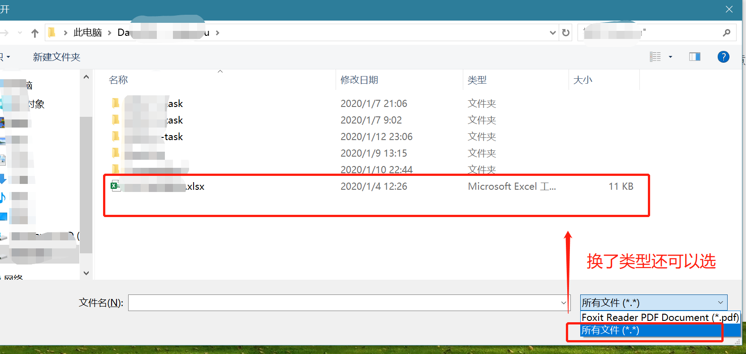Click the downloads arrow sidebar icon
This screenshot has height=354, width=746.
coord(3,179)
